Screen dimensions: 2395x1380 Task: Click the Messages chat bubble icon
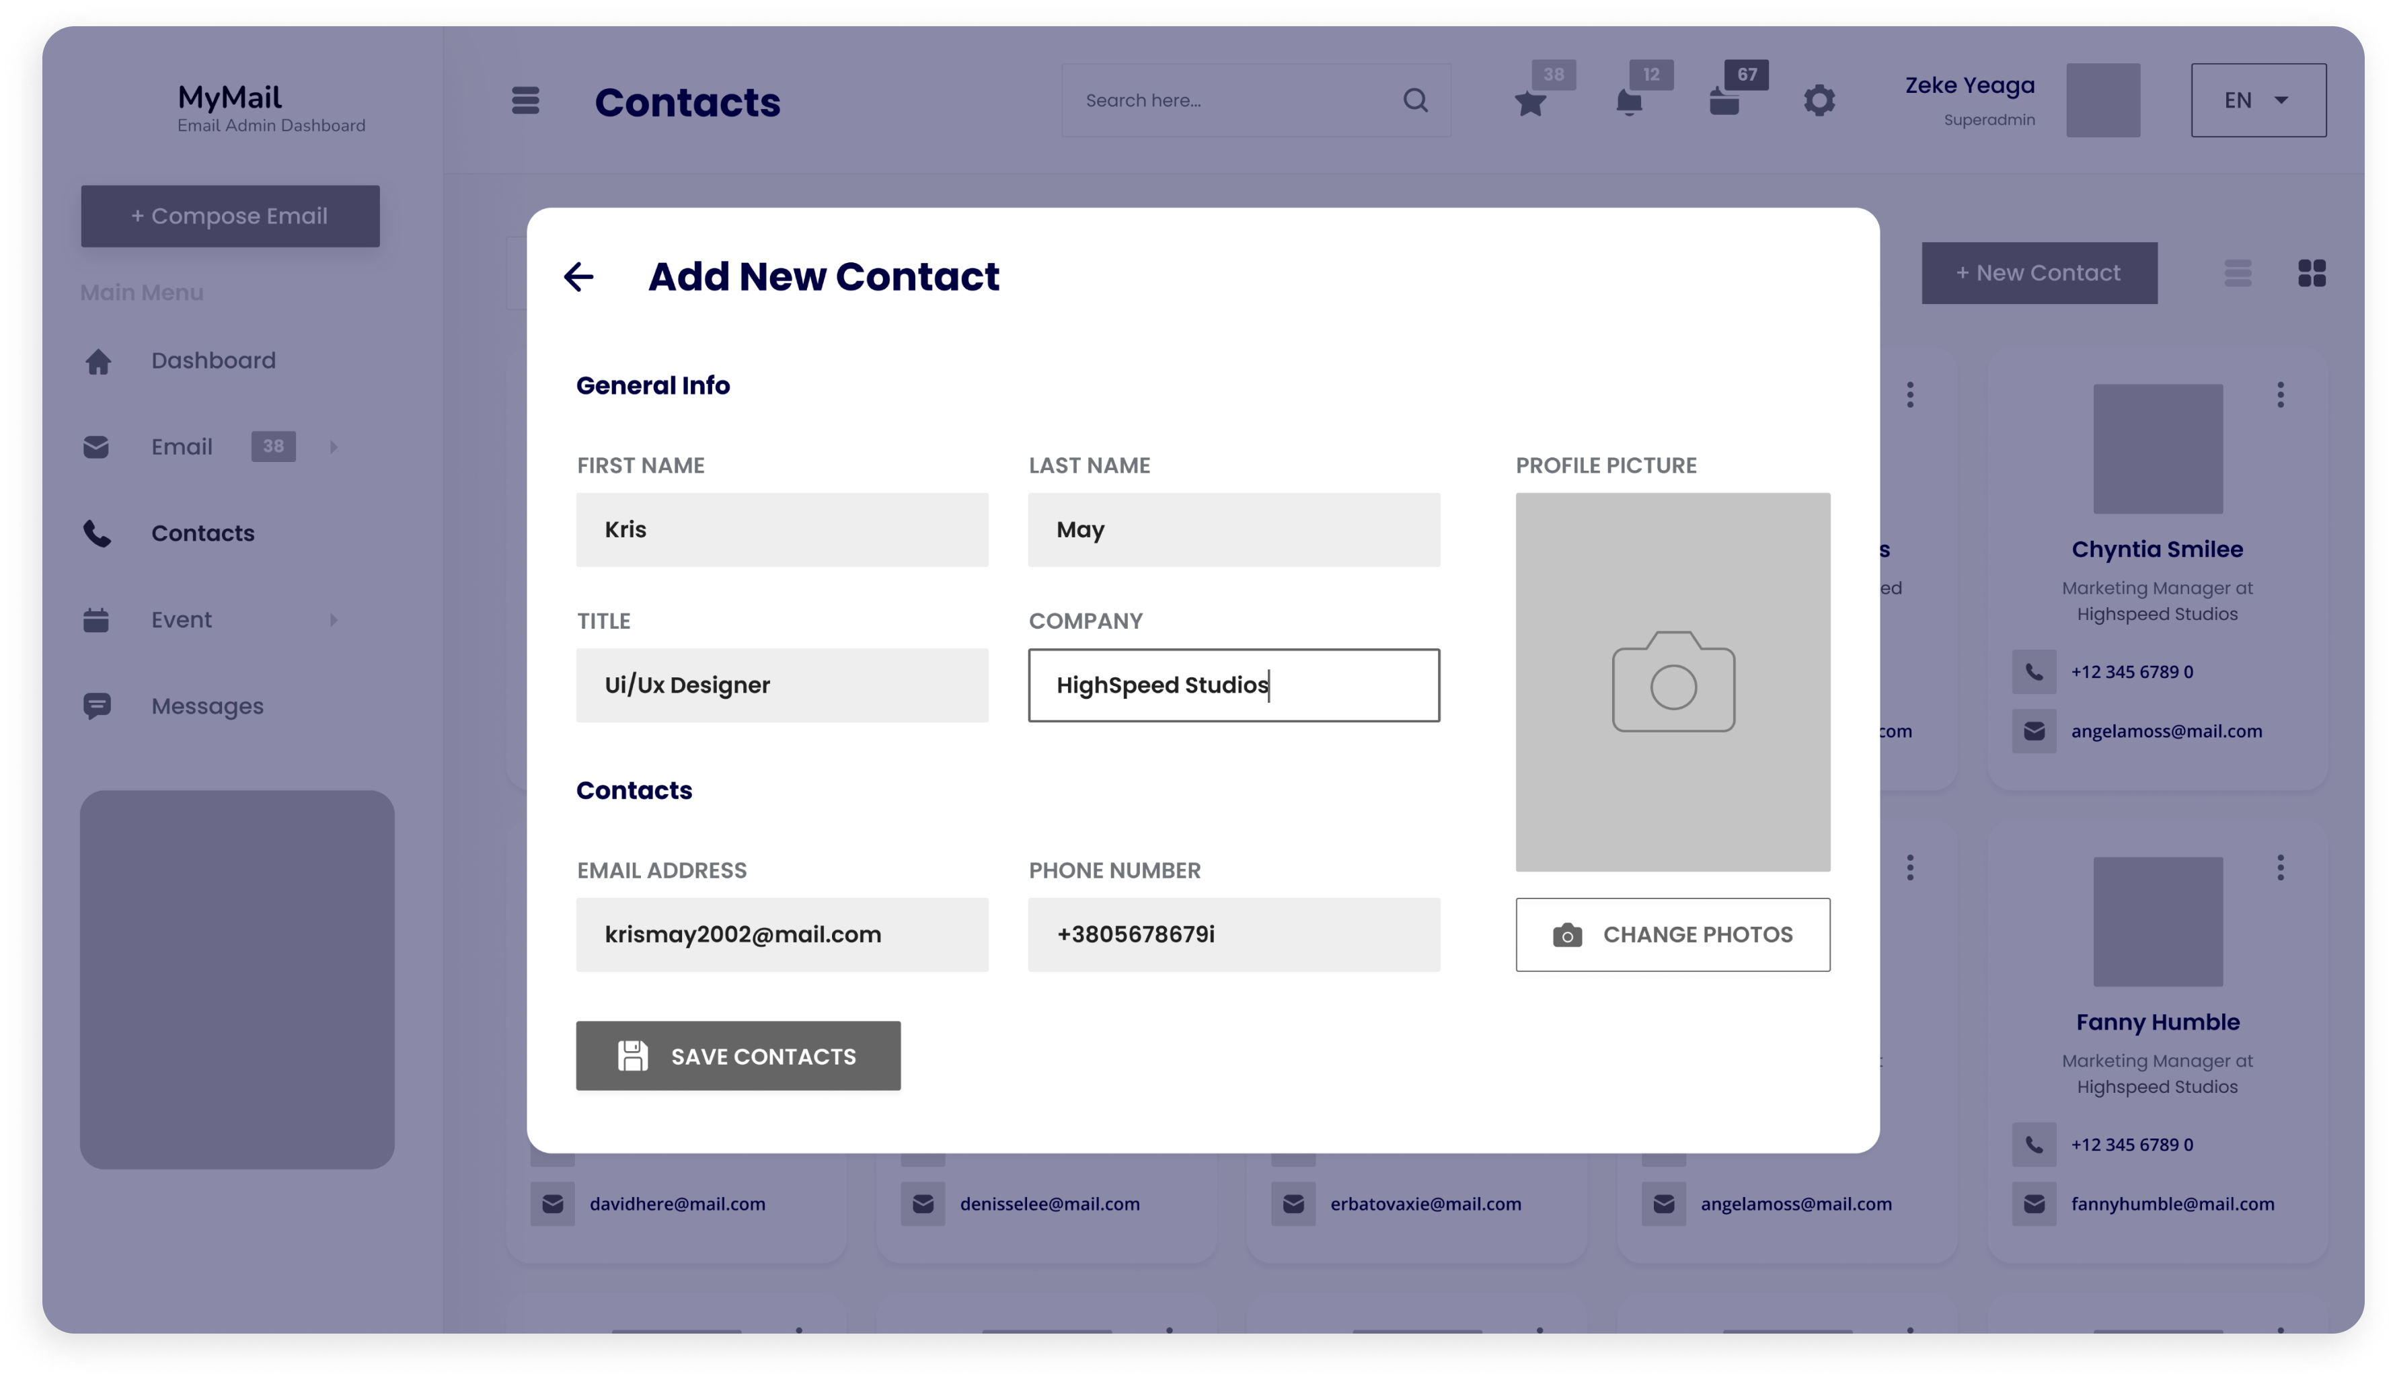97,706
